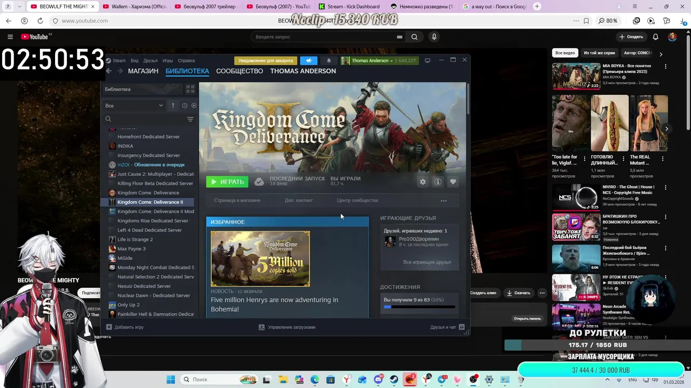Click the cloud sync status icon

click(x=259, y=182)
